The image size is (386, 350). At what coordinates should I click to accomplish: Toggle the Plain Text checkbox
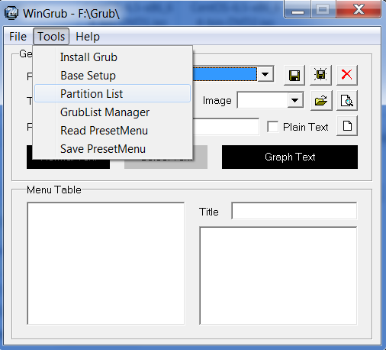pyautogui.click(x=273, y=127)
